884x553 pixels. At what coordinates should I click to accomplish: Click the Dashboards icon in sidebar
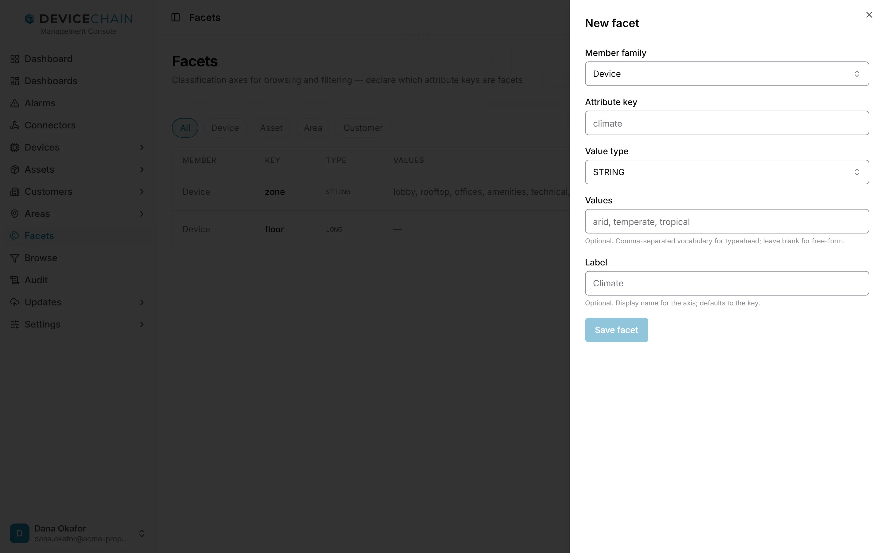point(15,81)
